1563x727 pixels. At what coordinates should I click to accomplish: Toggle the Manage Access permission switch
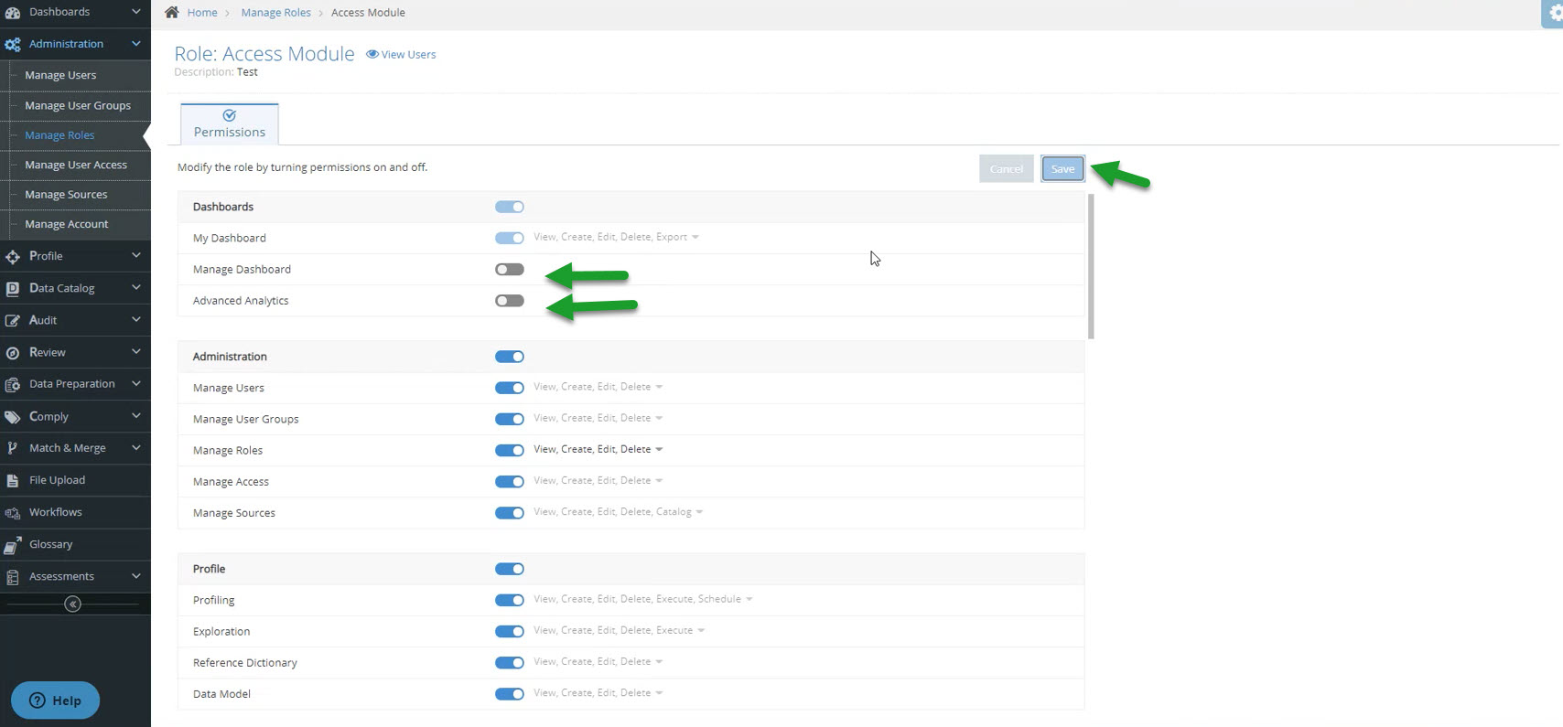pos(510,481)
